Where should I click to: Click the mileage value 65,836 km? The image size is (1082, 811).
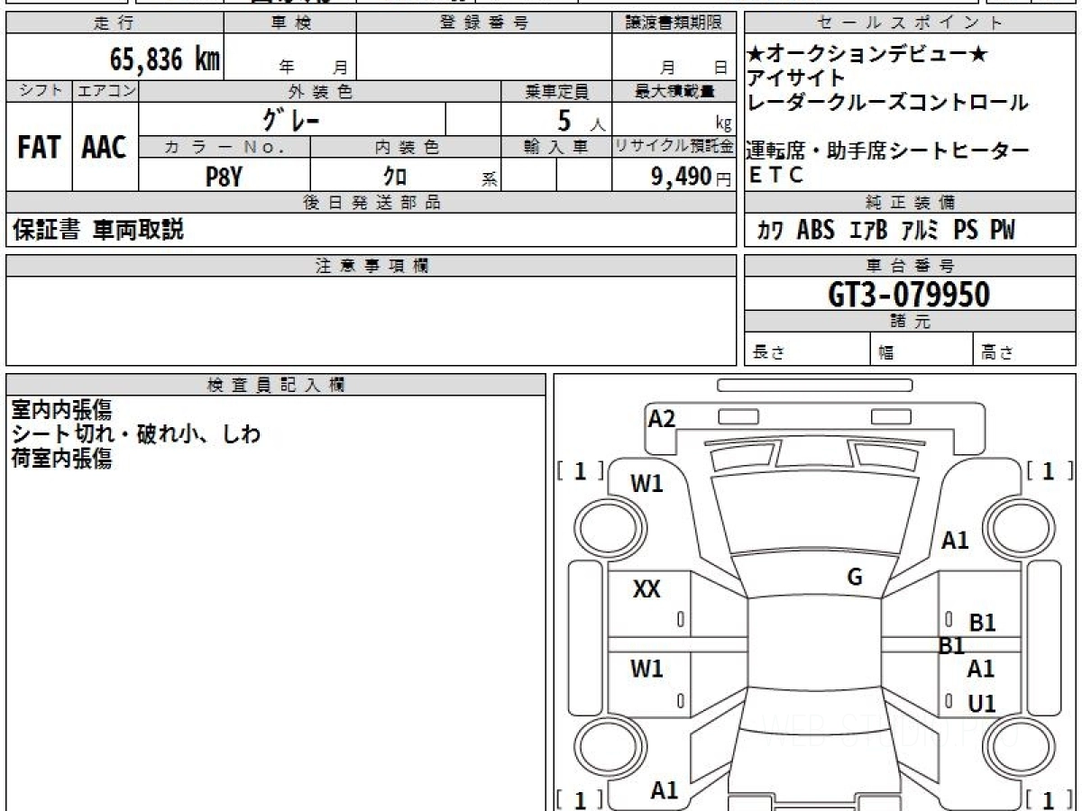tap(165, 59)
